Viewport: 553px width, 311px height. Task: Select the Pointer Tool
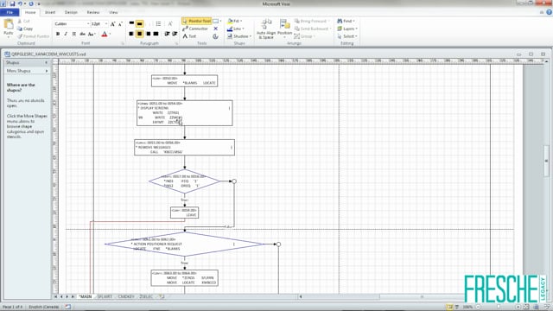(x=197, y=21)
